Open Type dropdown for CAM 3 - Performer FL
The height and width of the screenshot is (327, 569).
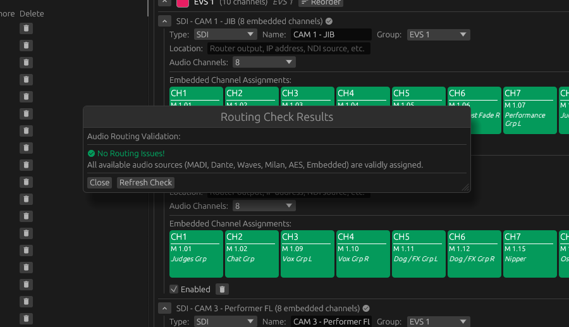coord(225,321)
